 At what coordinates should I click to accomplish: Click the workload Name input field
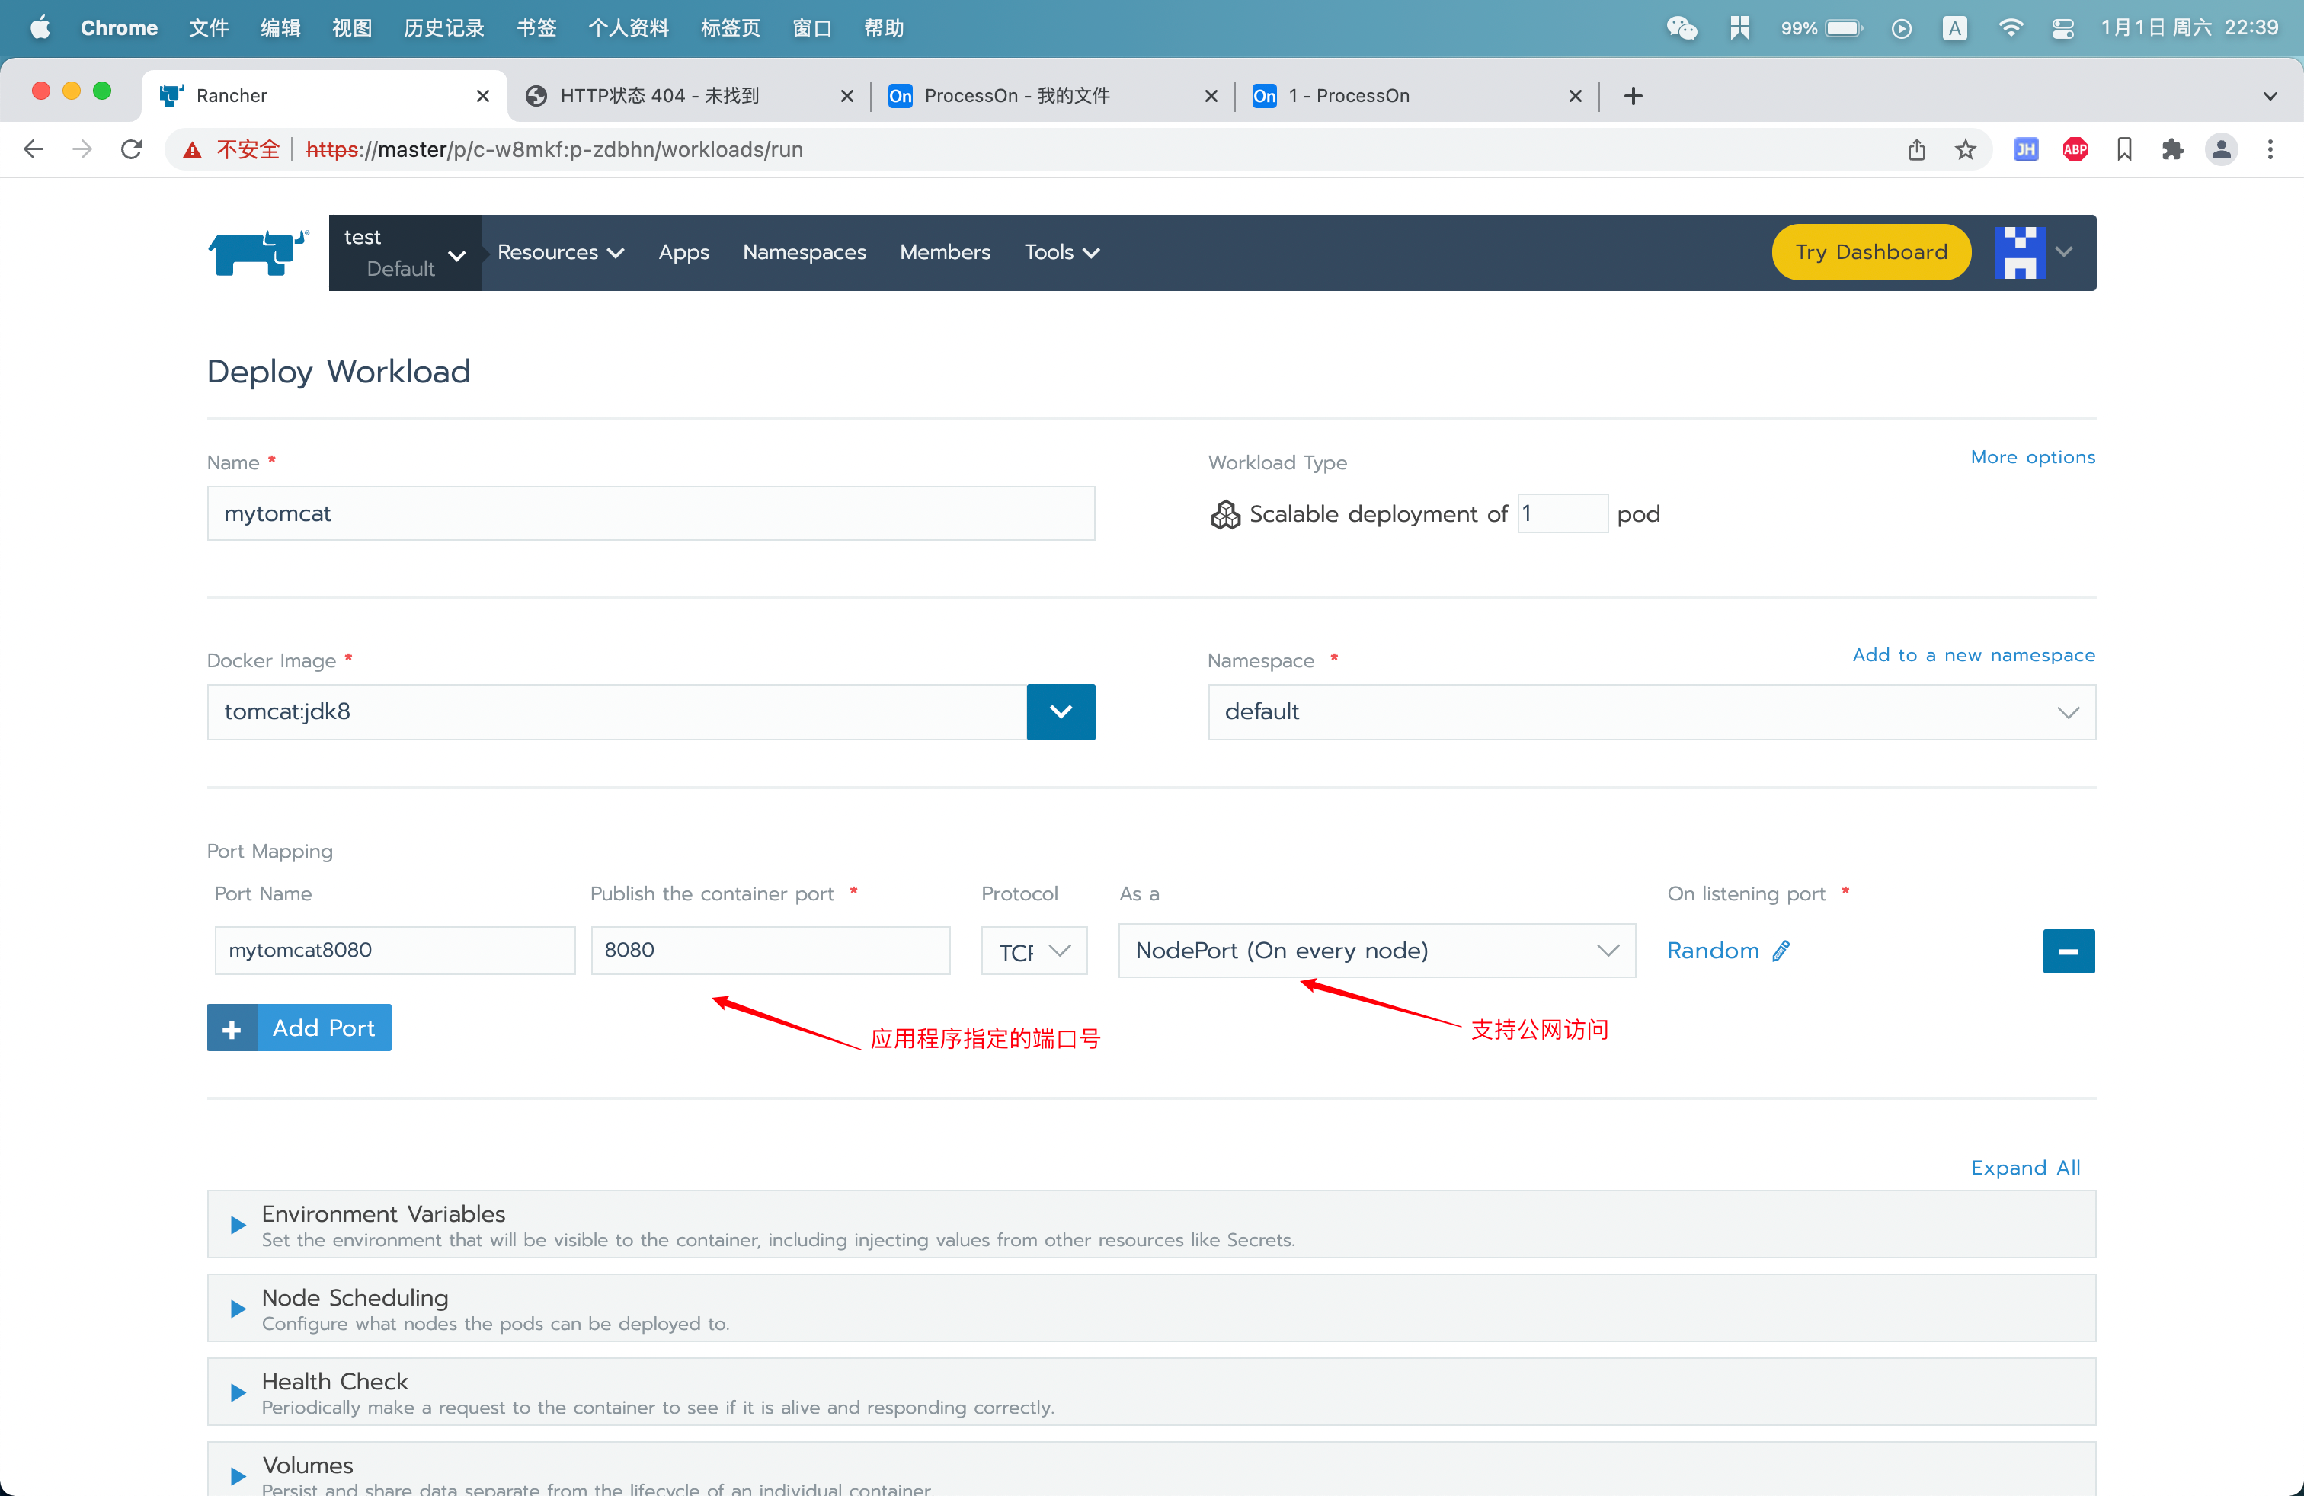pyautogui.click(x=651, y=514)
